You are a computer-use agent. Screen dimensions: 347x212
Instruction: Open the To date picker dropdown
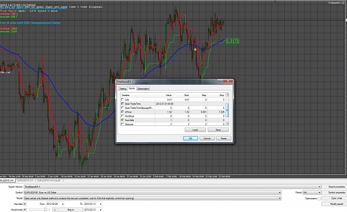[100, 204]
